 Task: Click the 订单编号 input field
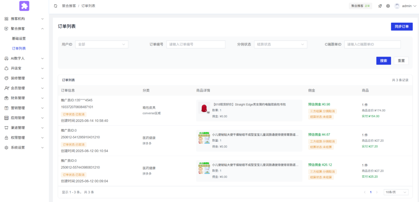tap(196, 44)
